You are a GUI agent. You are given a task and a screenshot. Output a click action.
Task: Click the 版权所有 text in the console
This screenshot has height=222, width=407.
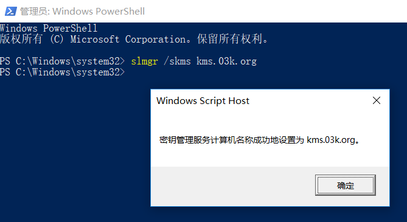coord(21,39)
